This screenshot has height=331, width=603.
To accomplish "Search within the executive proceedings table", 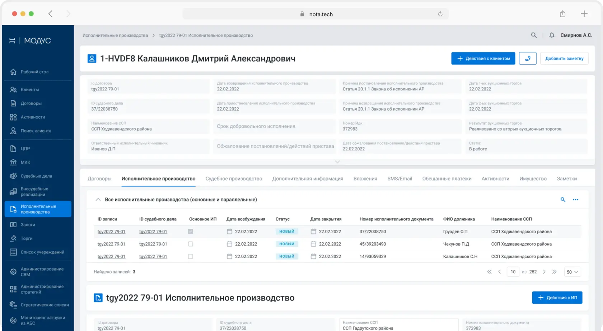I will [x=563, y=200].
